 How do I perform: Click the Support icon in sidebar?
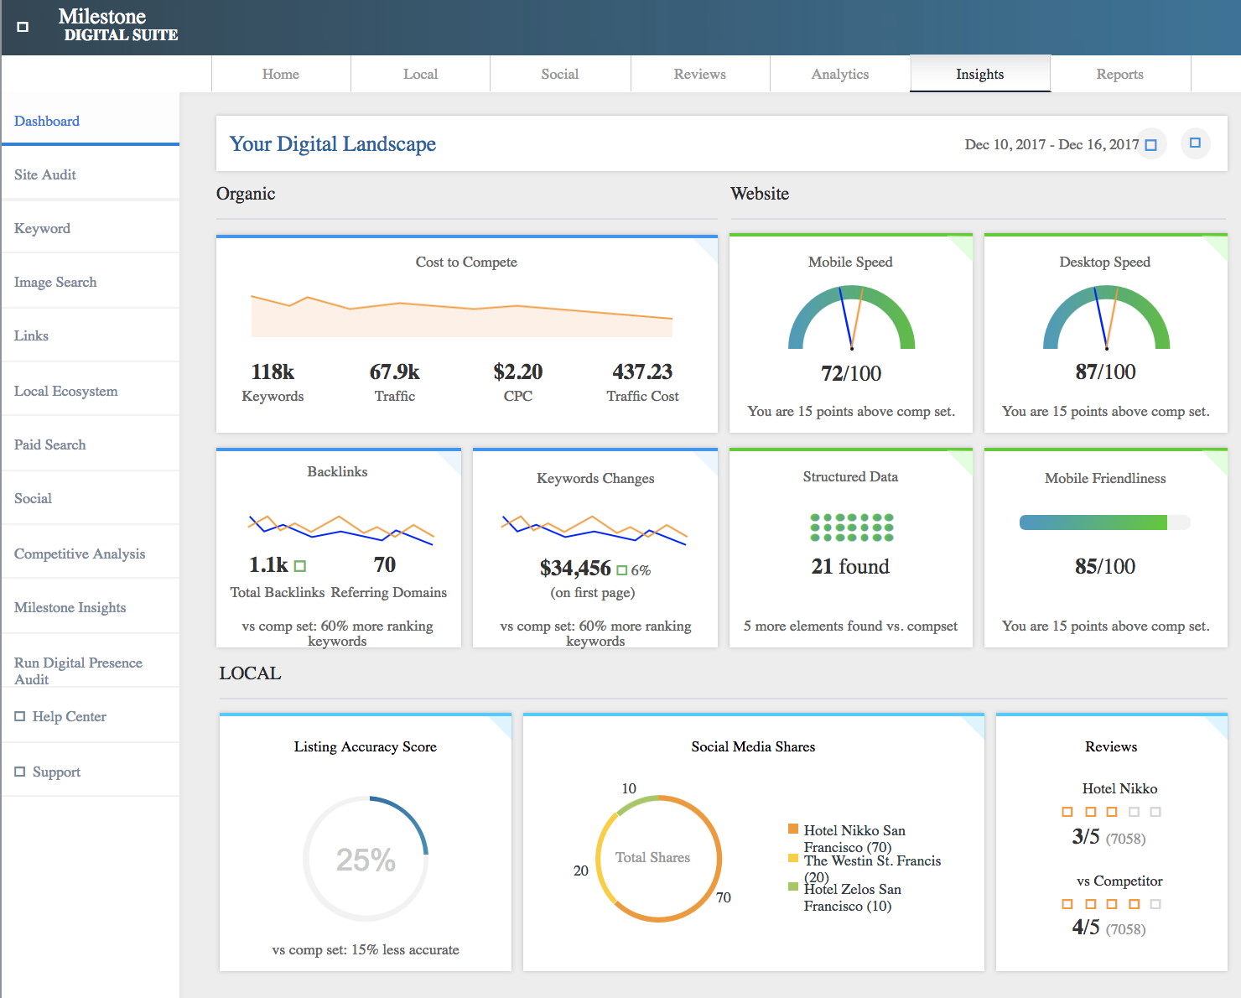pos(20,772)
